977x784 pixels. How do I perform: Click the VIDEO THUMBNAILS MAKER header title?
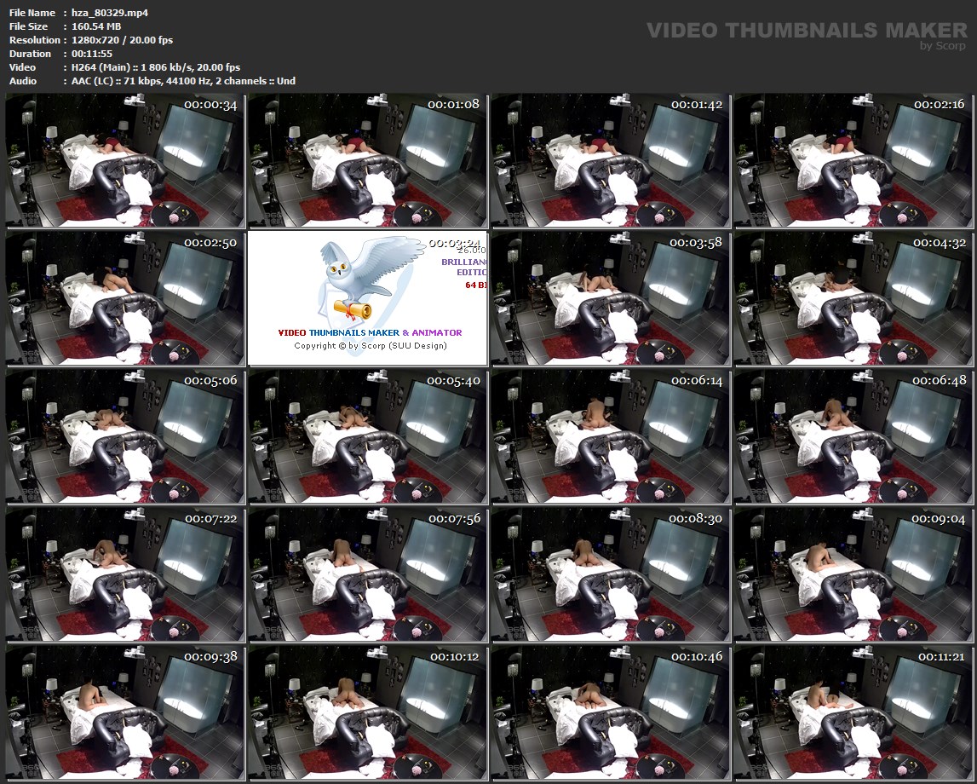795,31
